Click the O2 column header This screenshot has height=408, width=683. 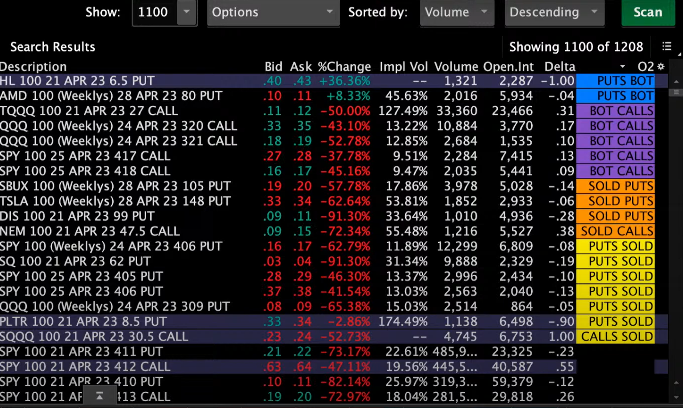click(646, 66)
